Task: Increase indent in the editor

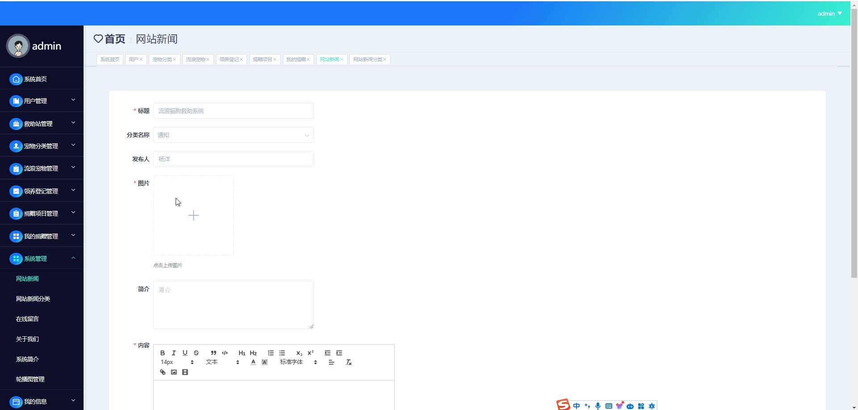Action: tap(339, 353)
